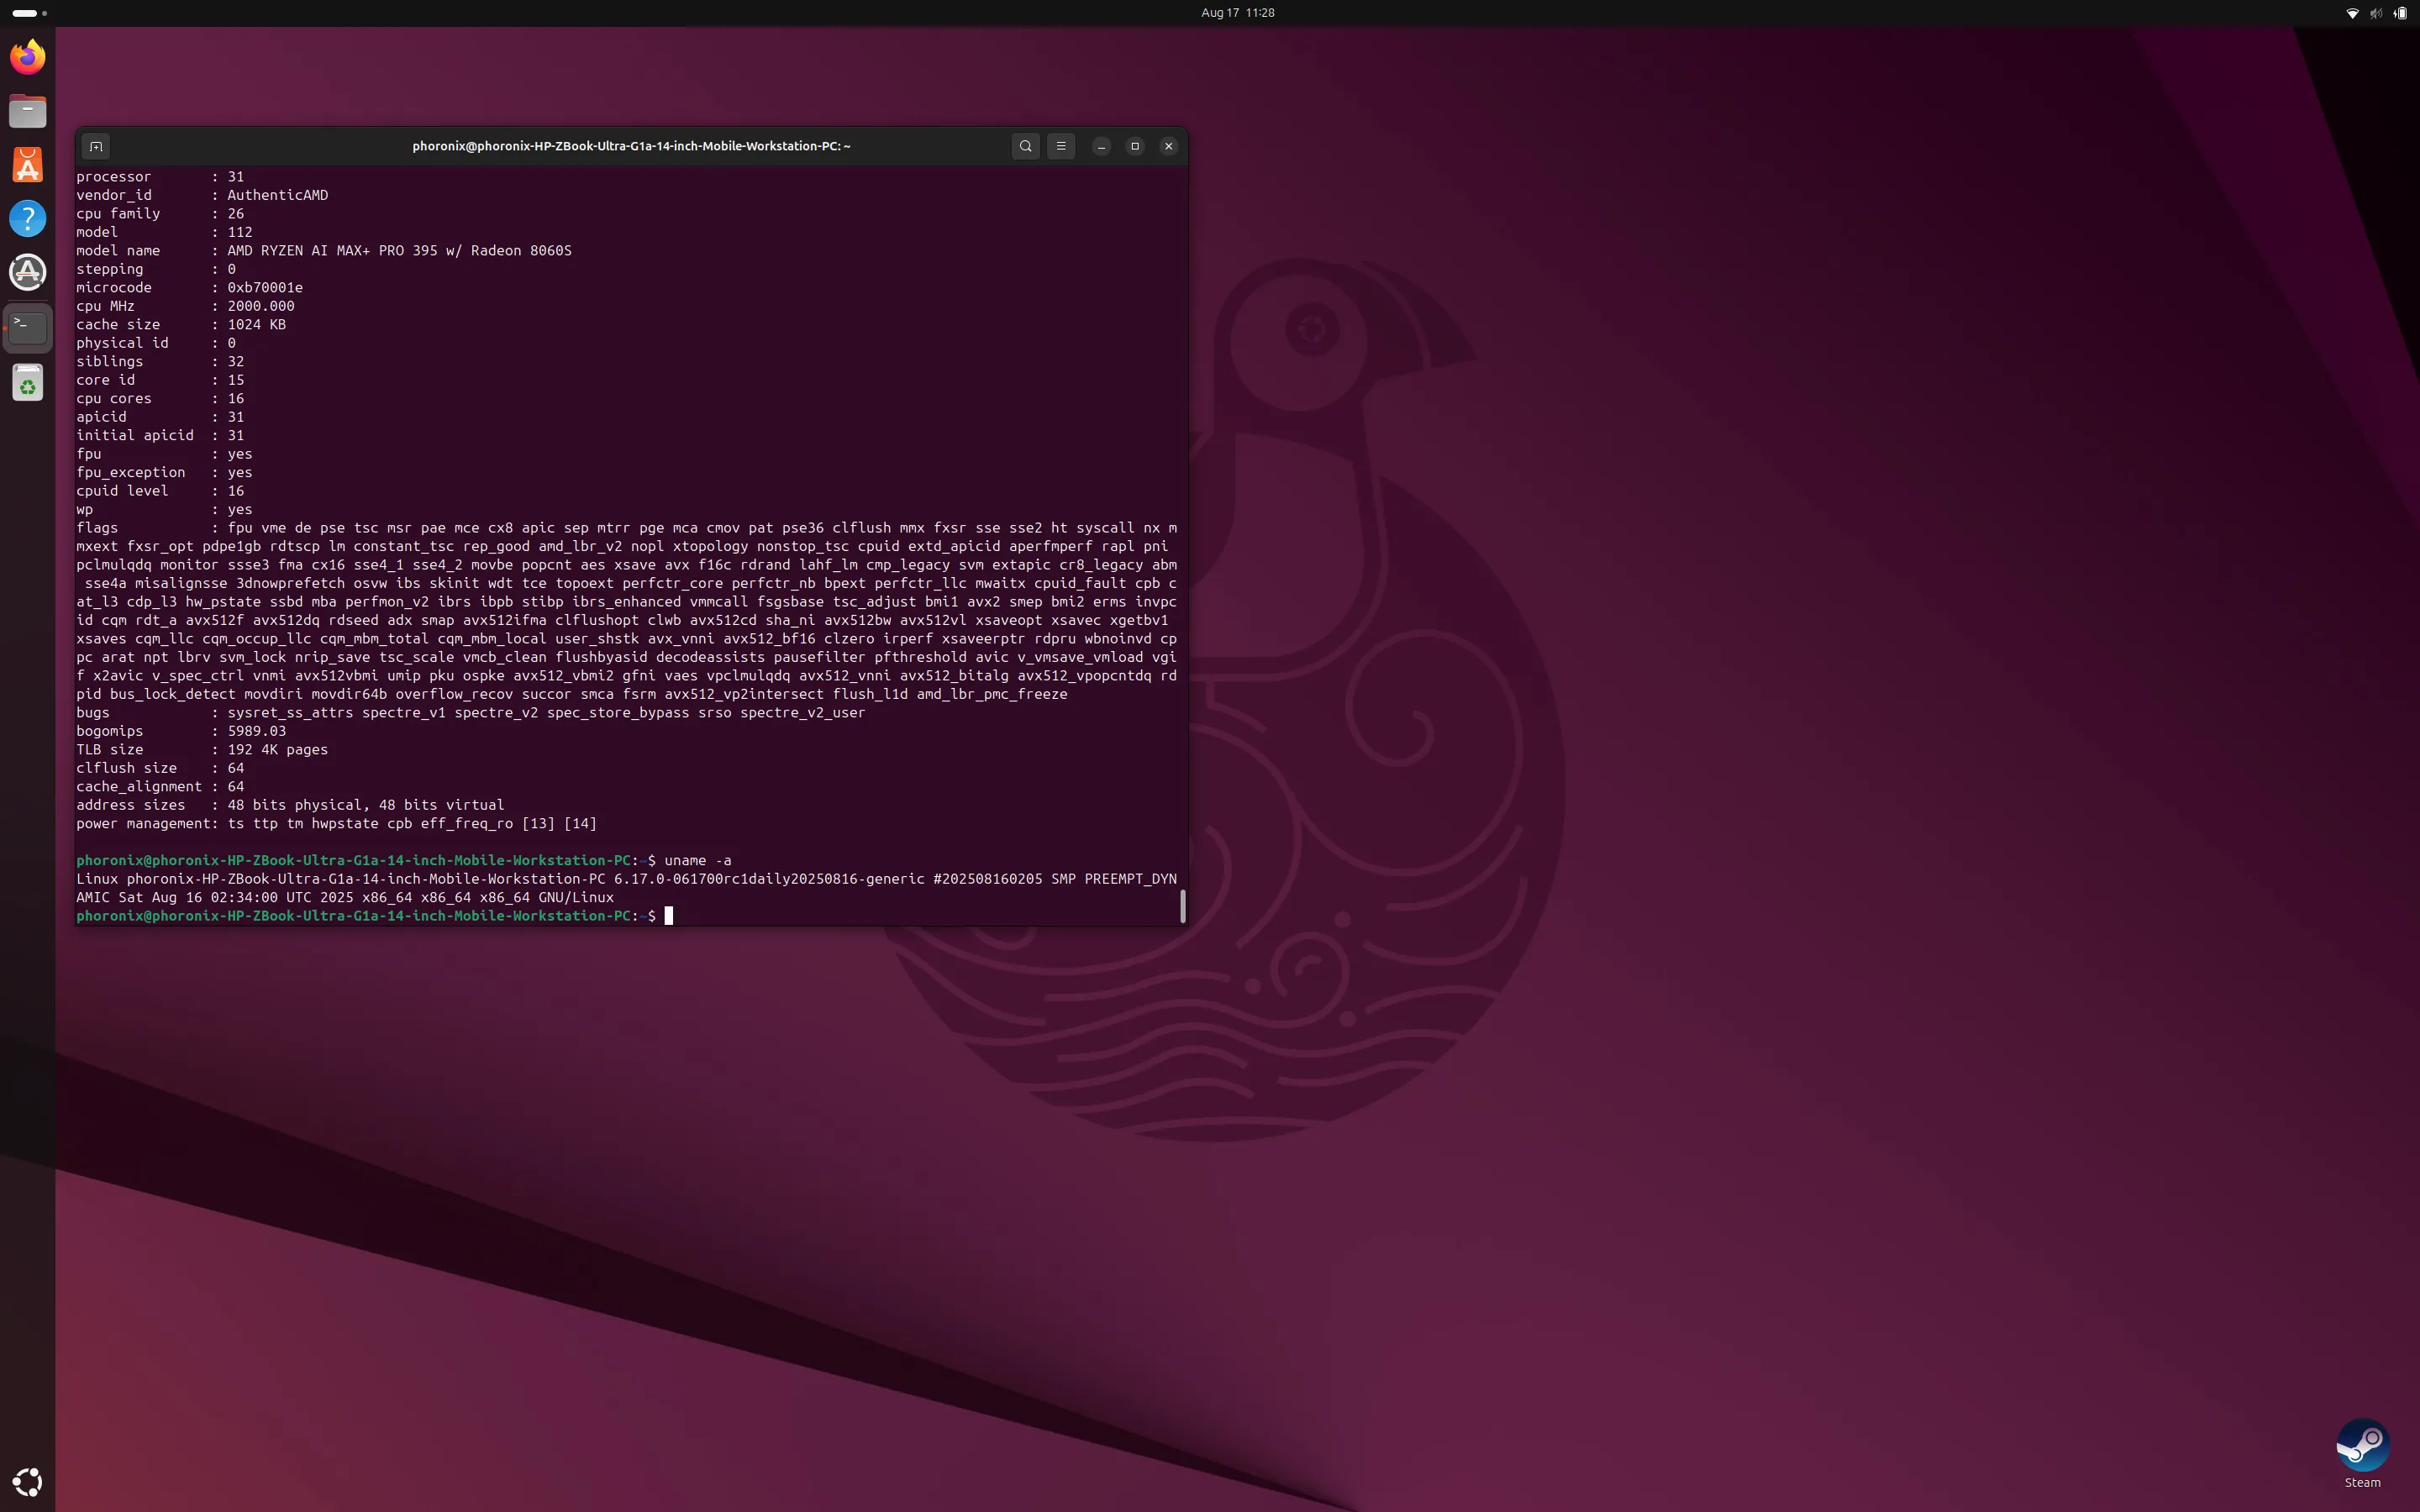Open the system status menu
This screenshot has height=1512, width=2420.
(x=2376, y=13)
